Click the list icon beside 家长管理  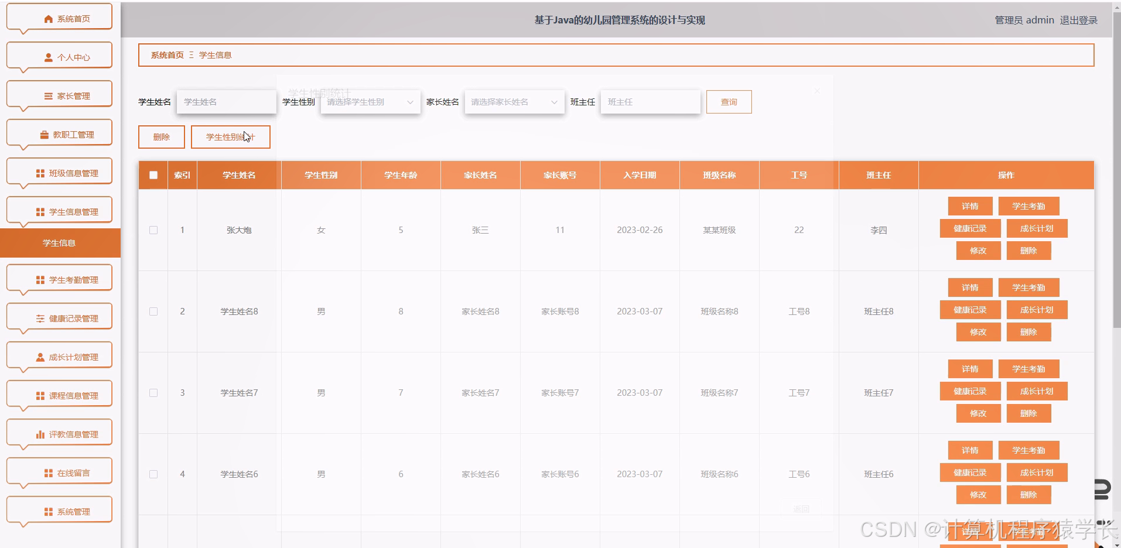[x=49, y=96]
